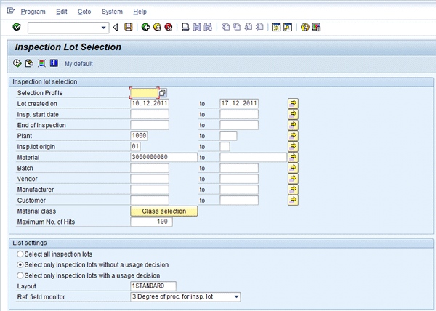Viewport: 436px width, 311px height.
Task: Click Lot created on from-date field
Action: click(x=150, y=103)
